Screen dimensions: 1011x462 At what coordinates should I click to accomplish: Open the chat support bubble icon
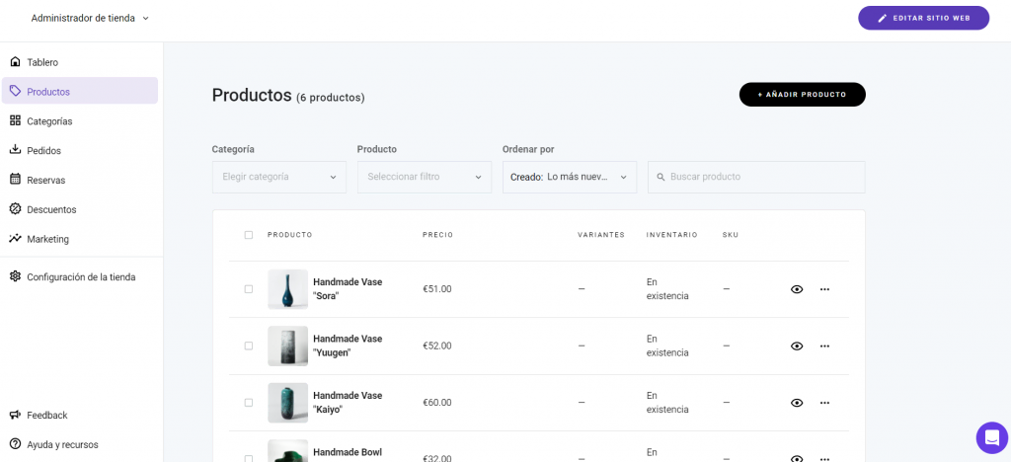(991, 437)
